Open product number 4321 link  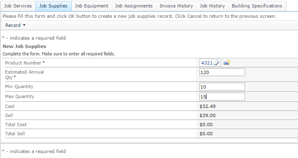click(207, 63)
